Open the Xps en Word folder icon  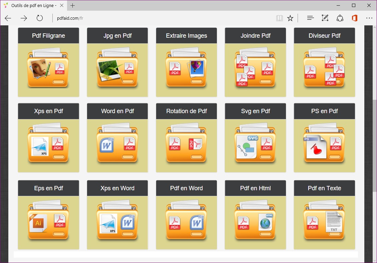point(117,221)
